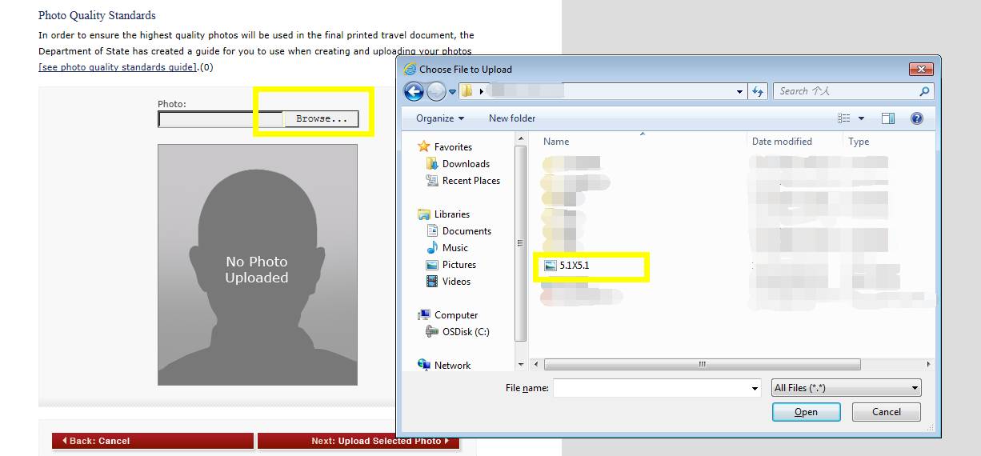This screenshot has height=456, width=981.
Task: Open Recent Places in navigation pane
Action: (470, 181)
